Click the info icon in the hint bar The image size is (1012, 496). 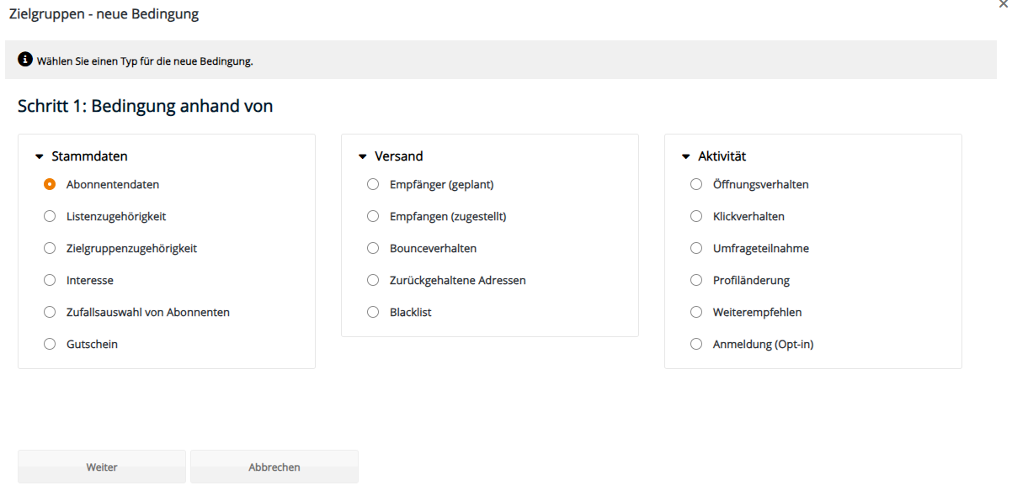(25, 61)
